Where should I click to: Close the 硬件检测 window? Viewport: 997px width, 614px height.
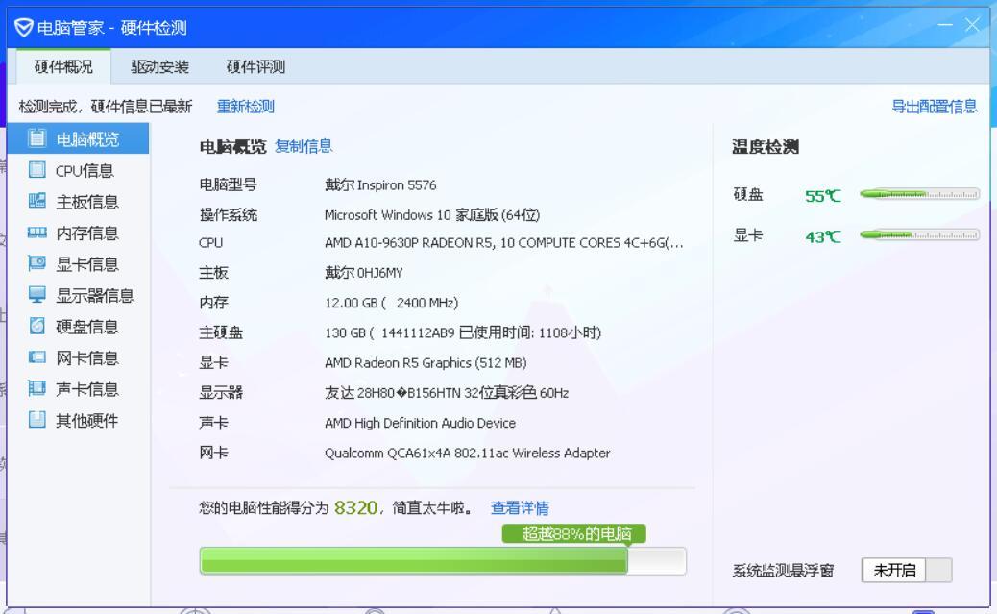pos(972,25)
